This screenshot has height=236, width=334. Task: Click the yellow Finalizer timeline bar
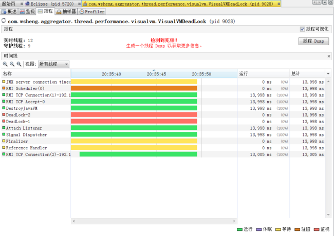pos(134,141)
